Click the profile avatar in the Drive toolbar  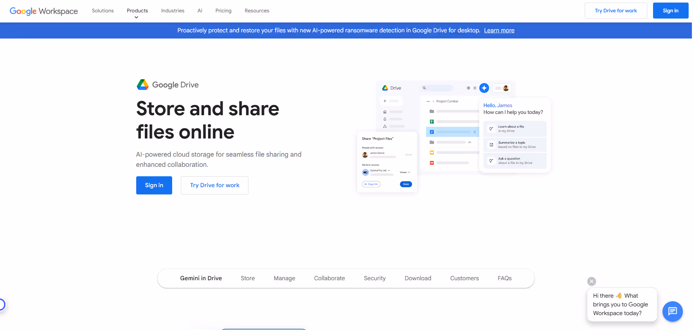coord(506,88)
